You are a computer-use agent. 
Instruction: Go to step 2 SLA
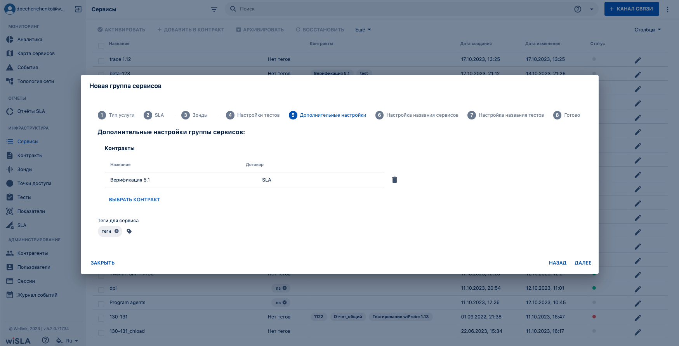(x=154, y=115)
